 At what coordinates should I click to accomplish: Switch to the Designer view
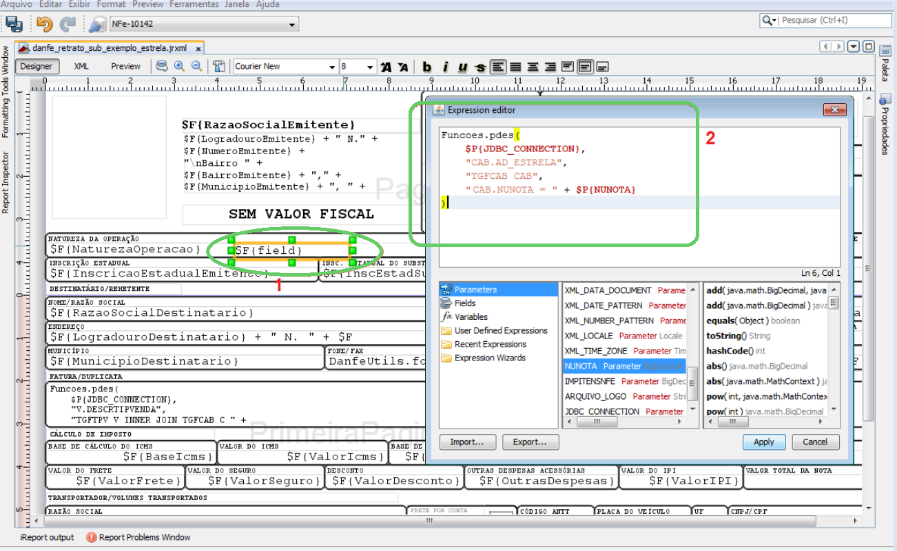[x=36, y=67]
